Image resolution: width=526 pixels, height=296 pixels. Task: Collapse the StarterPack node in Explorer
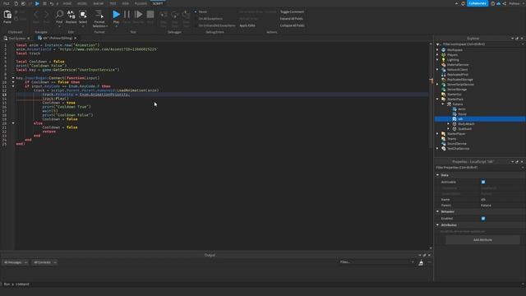(437, 99)
